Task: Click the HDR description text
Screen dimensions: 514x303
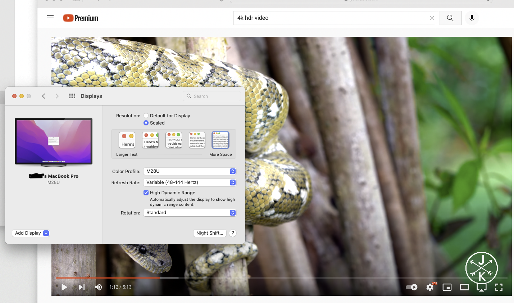Action: [192, 202]
